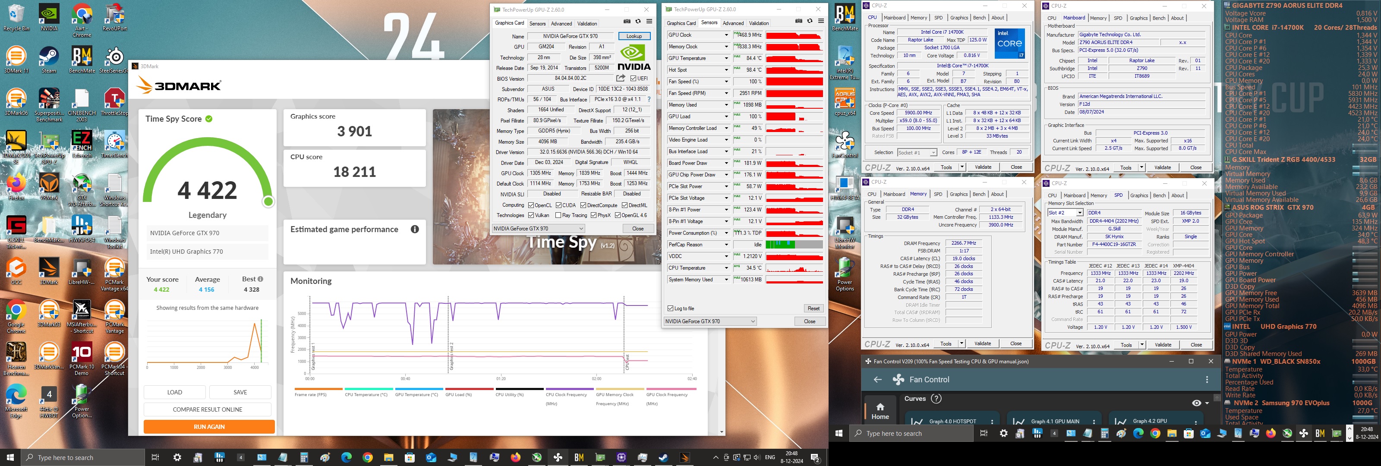Image resolution: width=1381 pixels, height=466 pixels.
Task: Select the Home tab in Fan Control sidebar
Action: 880,411
